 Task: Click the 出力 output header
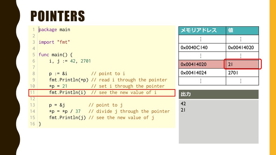219,94
